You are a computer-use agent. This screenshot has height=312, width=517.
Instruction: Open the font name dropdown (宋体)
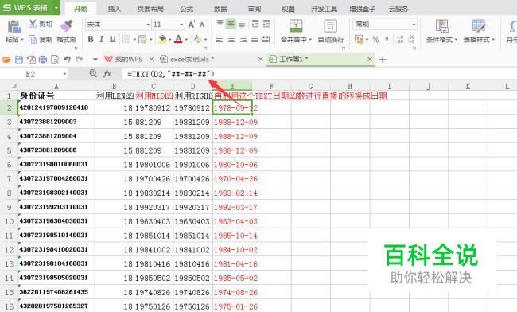pyautogui.click(x=148, y=25)
